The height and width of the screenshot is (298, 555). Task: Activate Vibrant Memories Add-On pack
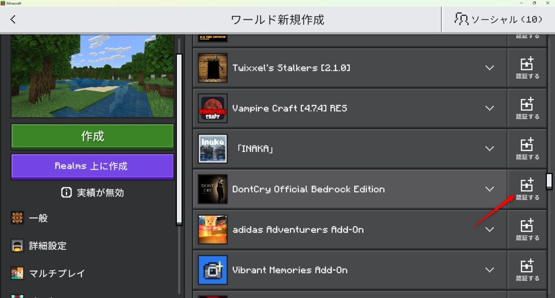[527, 270]
